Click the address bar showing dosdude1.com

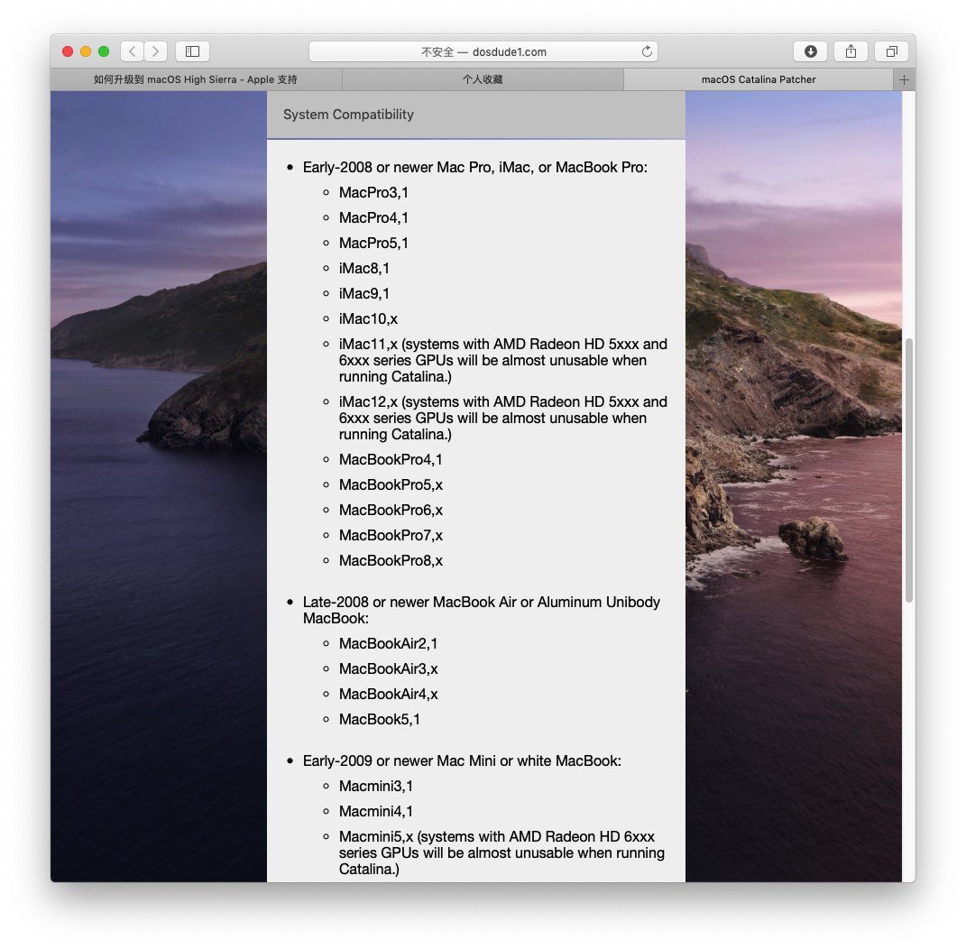pyautogui.click(x=483, y=51)
